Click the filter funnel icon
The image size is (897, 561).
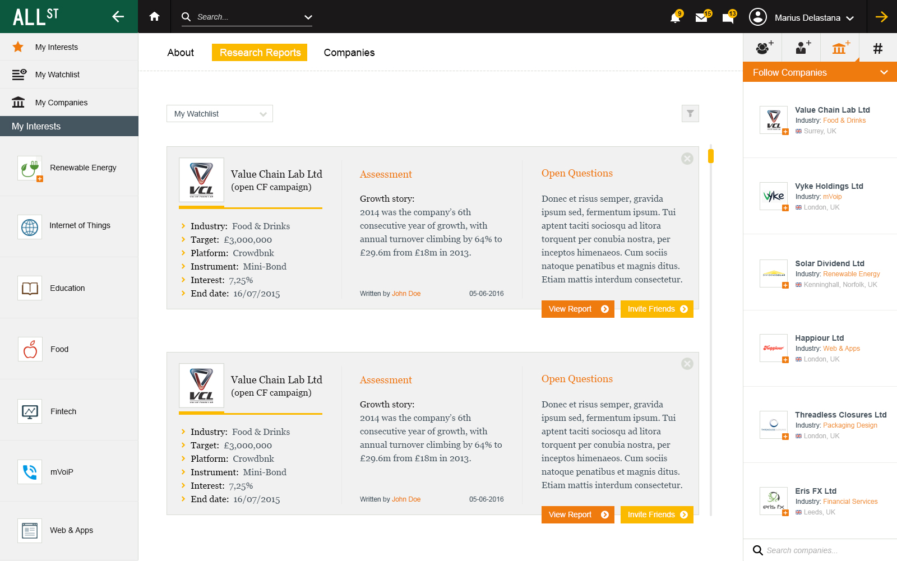pos(690,113)
